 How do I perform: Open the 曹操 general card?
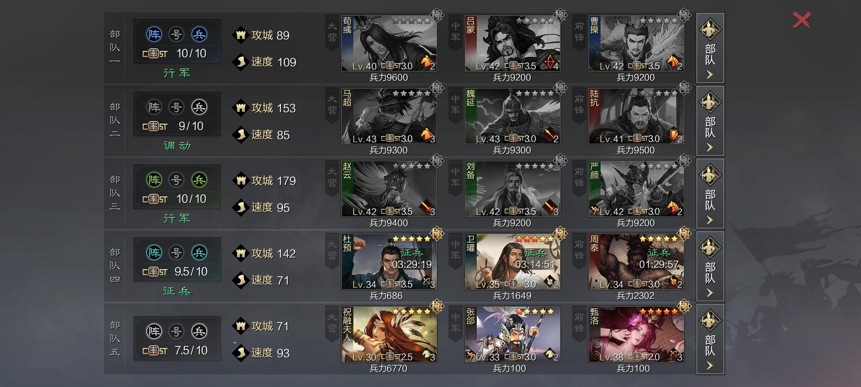pos(636,43)
